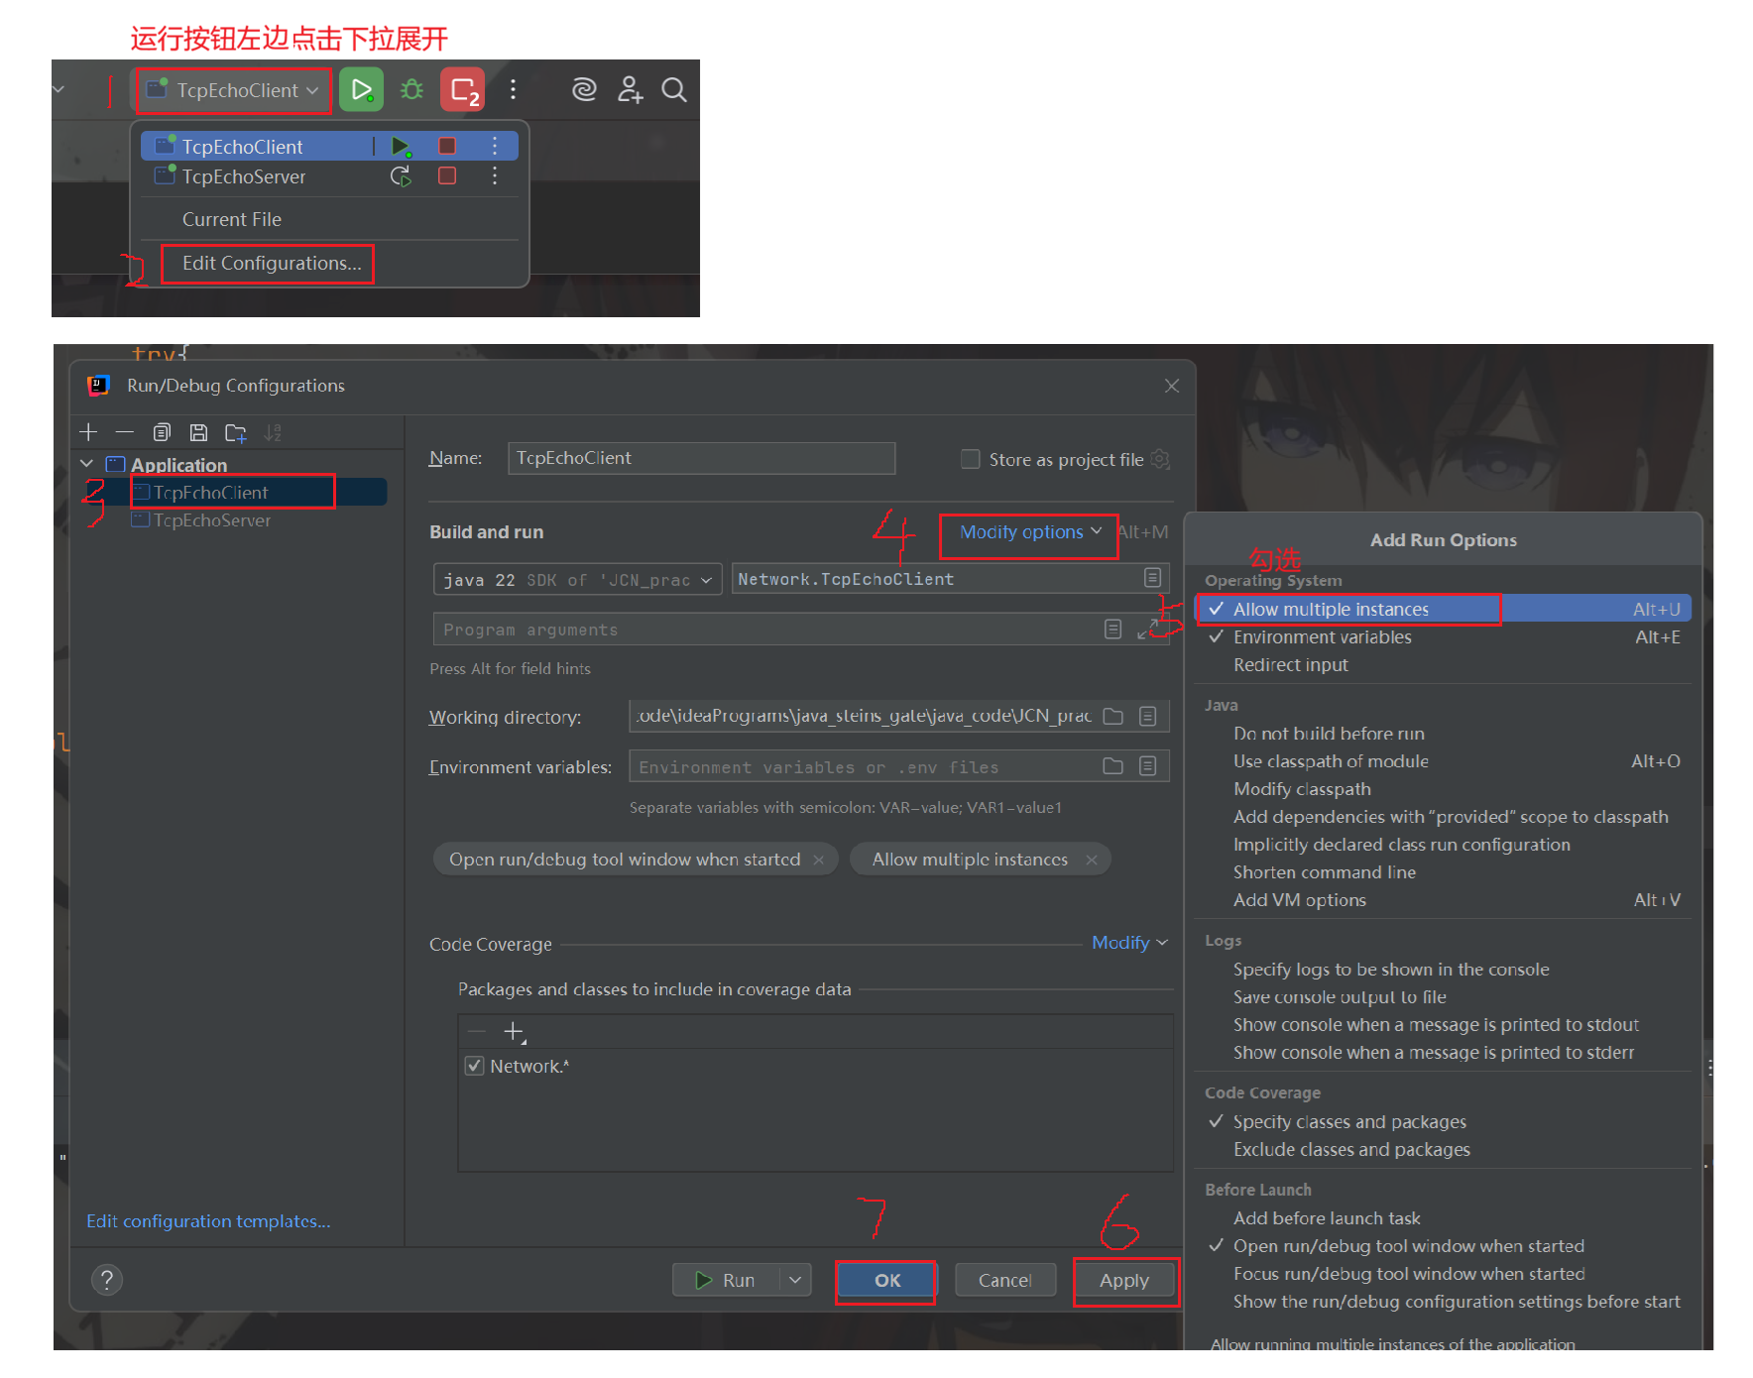Add a new configuration with plus icon
The image size is (1753, 1378).
coord(88,432)
